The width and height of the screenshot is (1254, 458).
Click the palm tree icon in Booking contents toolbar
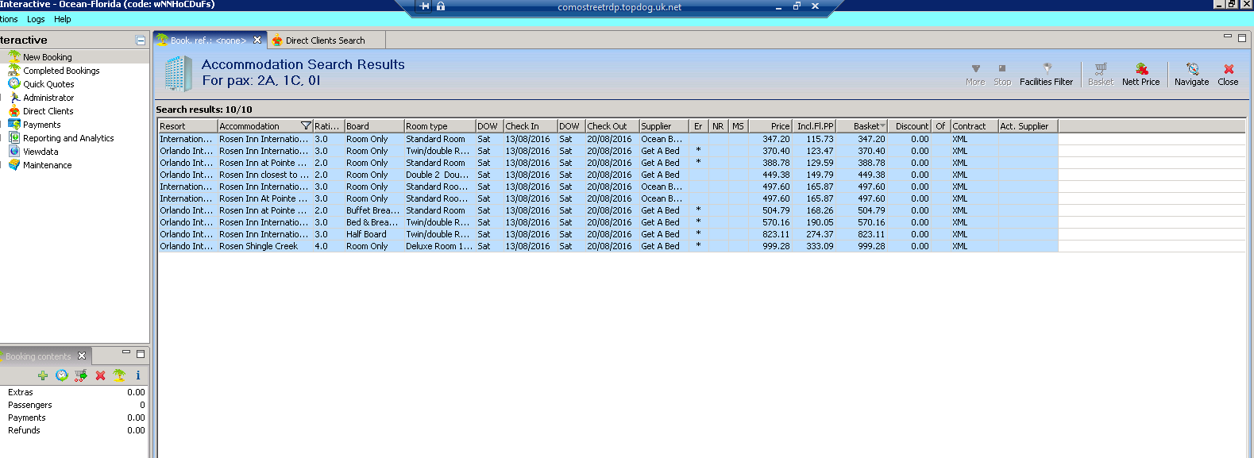coord(119,375)
